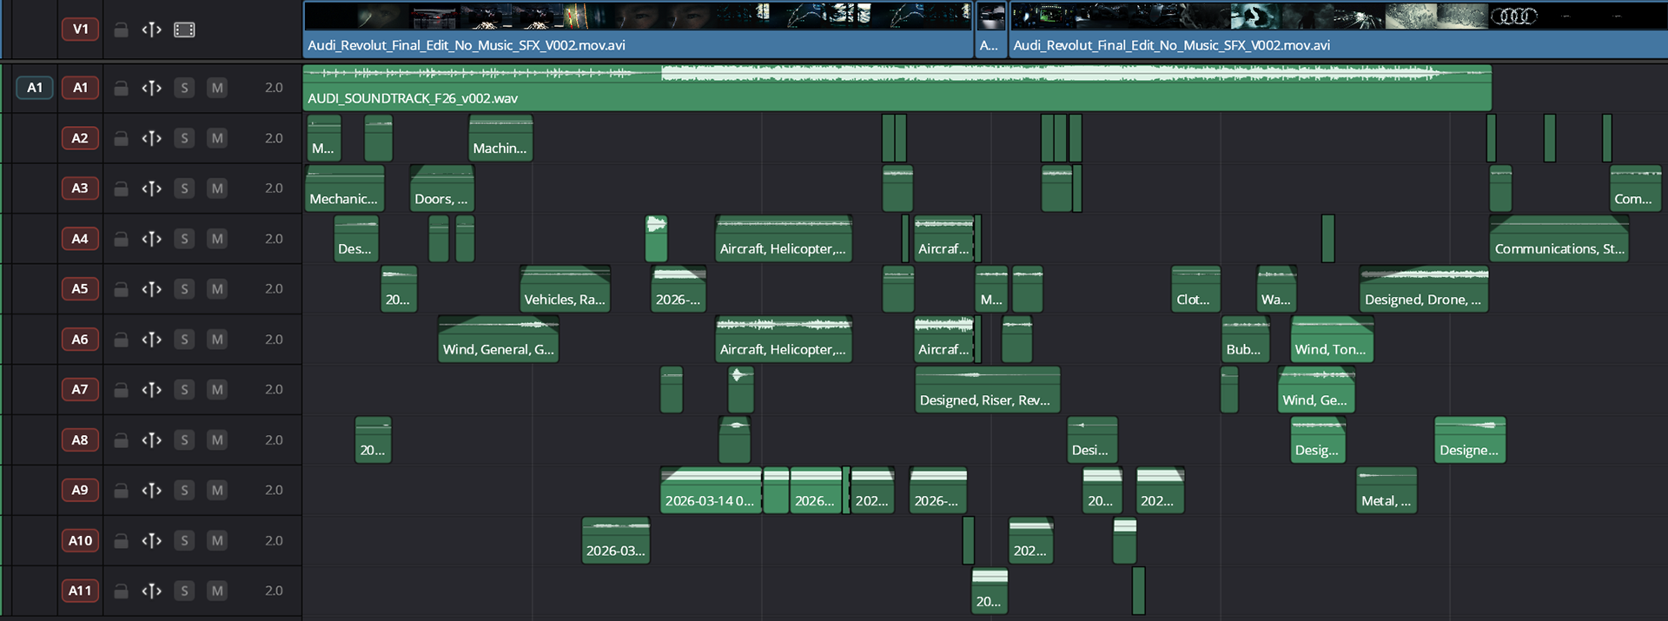
Task: Lock the A6 audio track
Action: coord(122,340)
